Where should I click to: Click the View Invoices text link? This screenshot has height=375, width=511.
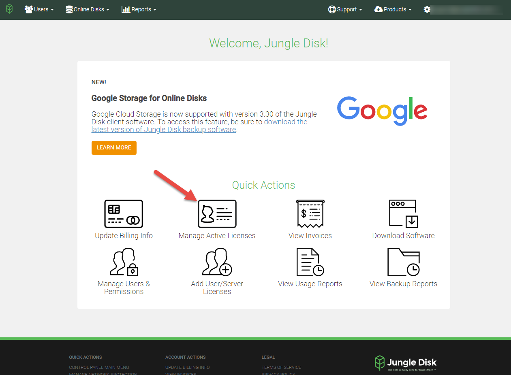pos(310,236)
